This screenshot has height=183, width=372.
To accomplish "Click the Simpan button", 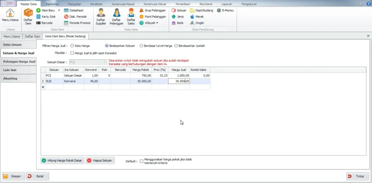I will tap(14, 176).
